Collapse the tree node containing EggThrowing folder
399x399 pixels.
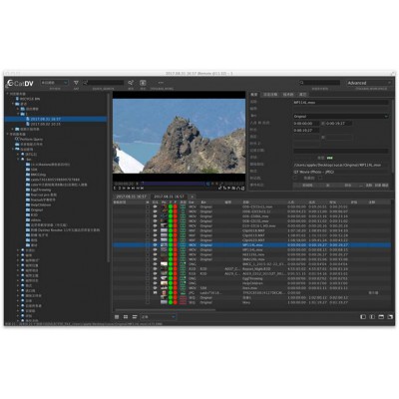[18, 160]
